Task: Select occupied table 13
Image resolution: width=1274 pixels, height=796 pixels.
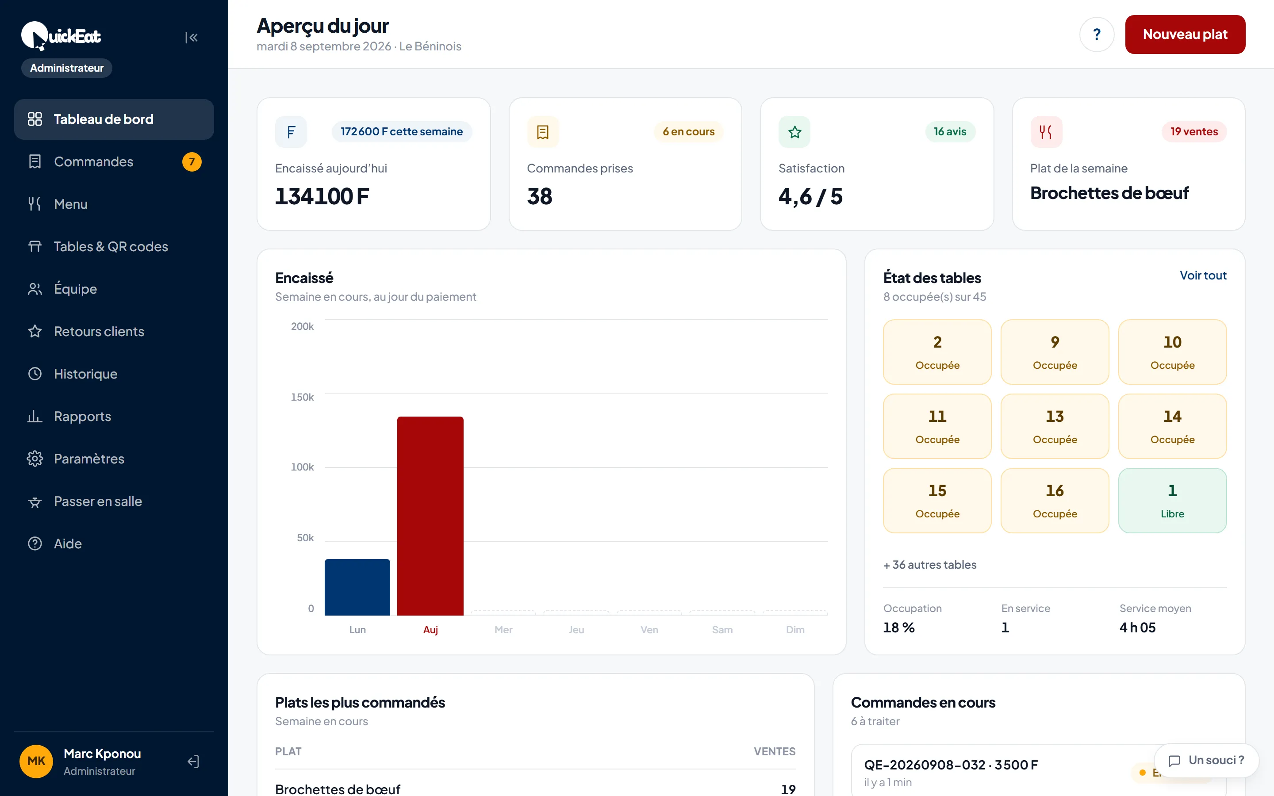Action: click(x=1055, y=426)
